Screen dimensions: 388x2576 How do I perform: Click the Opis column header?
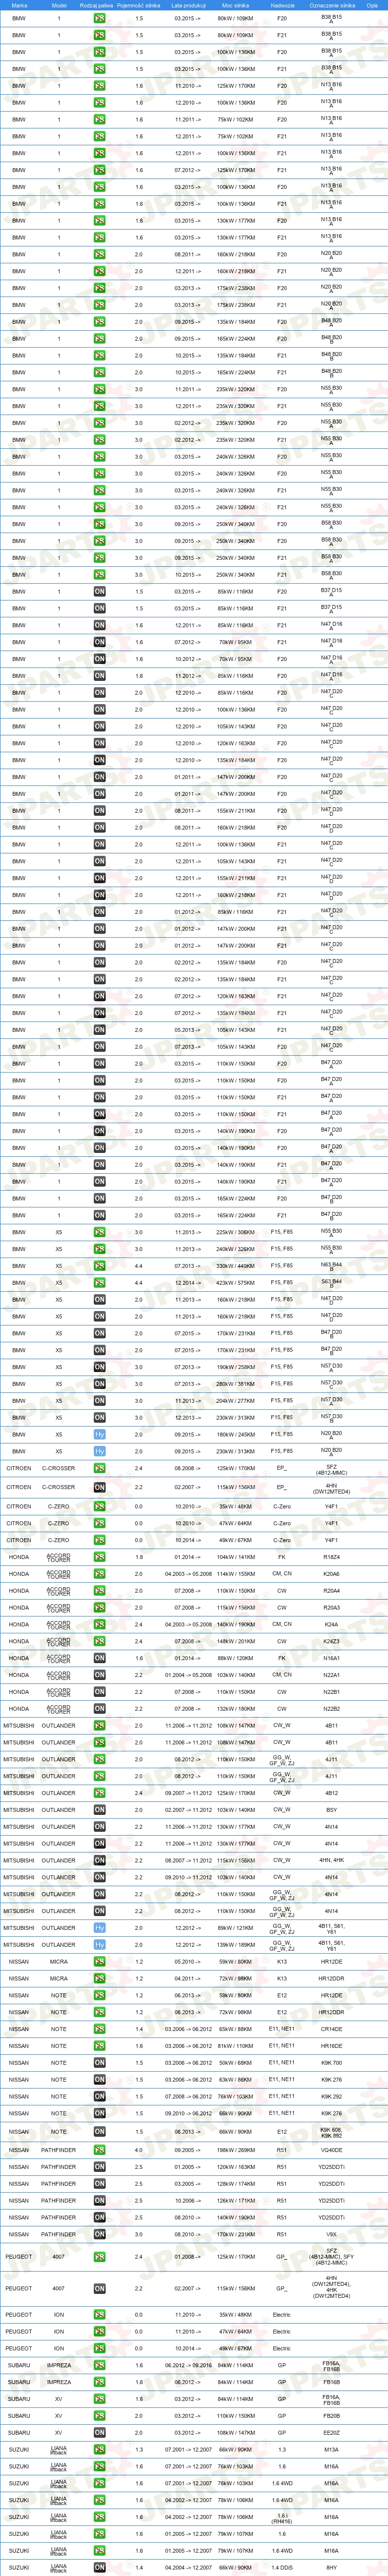(x=372, y=5)
